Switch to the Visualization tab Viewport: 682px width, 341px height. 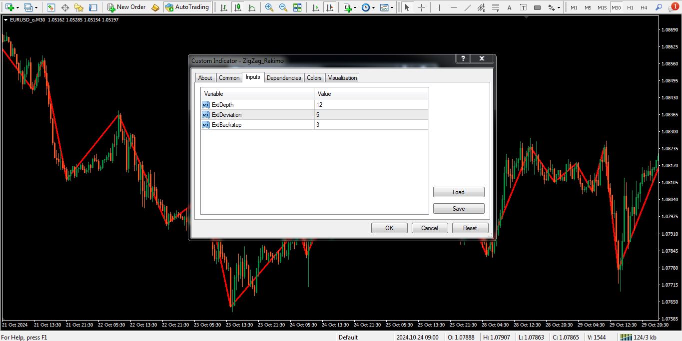coord(342,78)
